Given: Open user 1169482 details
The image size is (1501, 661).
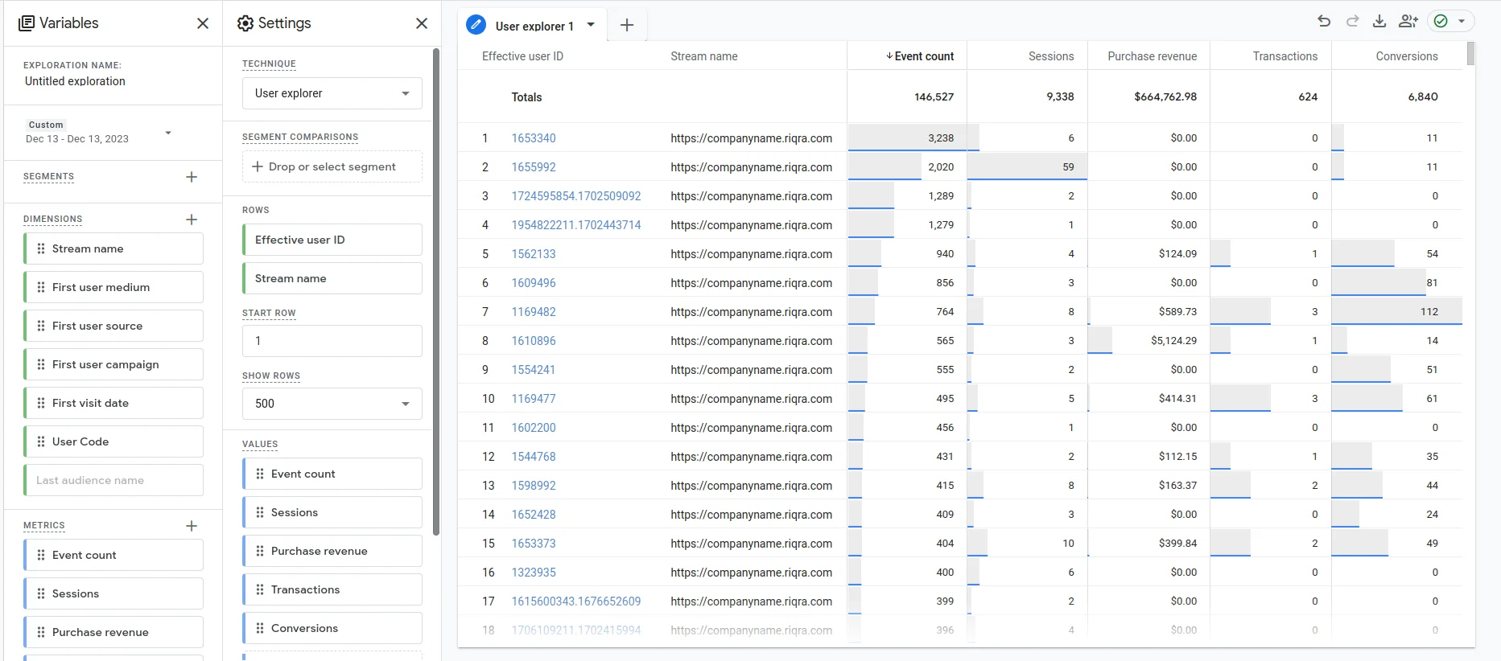Looking at the screenshot, I should (534, 312).
